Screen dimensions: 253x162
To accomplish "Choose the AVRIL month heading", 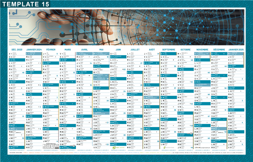I will pos(84,50).
